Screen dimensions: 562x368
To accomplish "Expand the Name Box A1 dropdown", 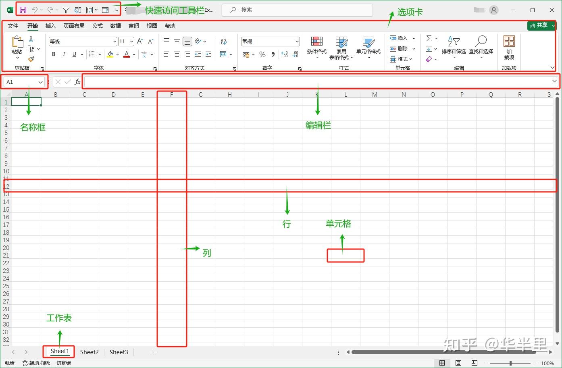I will [x=40, y=82].
